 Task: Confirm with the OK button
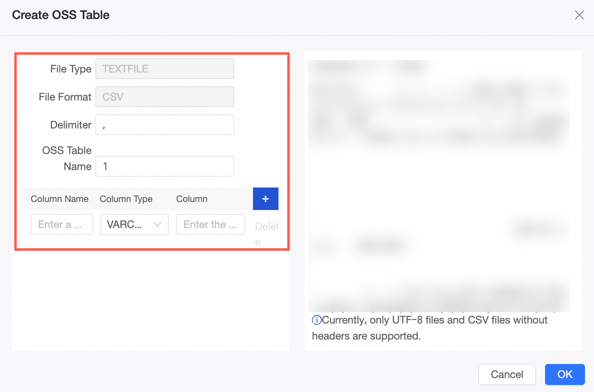[565, 374]
